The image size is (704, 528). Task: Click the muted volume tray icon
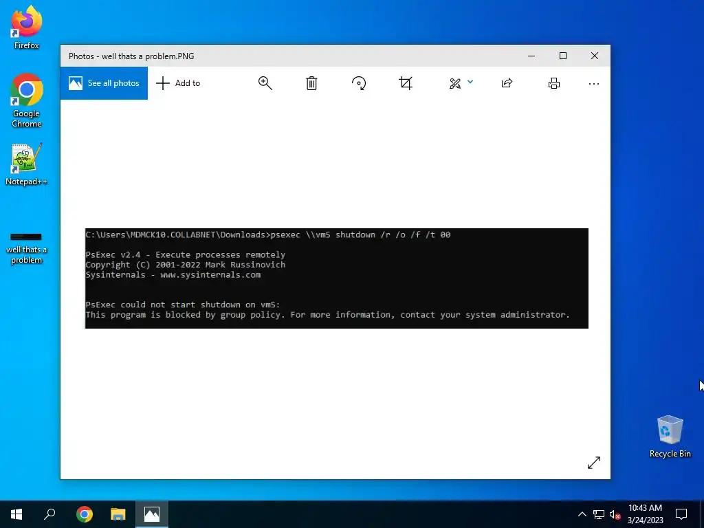[x=615, y=514]
